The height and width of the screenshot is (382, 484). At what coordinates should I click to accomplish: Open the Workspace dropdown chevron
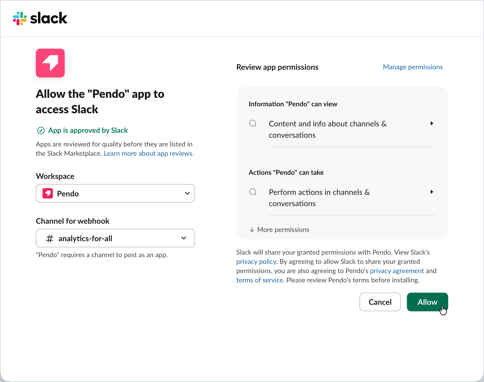pos(187,193)
